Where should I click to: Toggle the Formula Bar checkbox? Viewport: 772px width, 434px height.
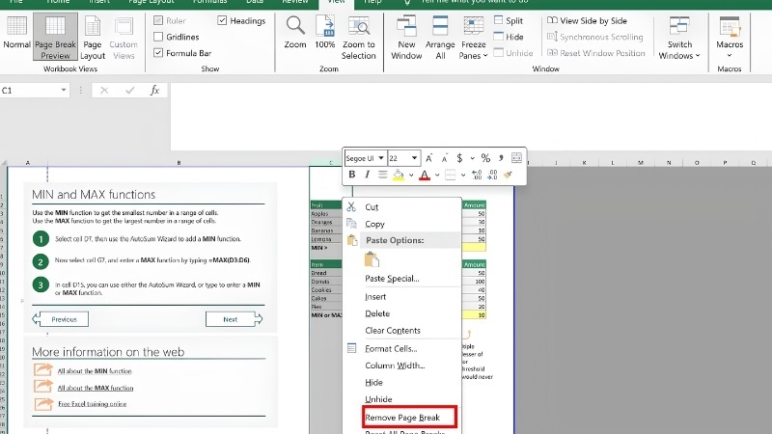click(158, 53)
